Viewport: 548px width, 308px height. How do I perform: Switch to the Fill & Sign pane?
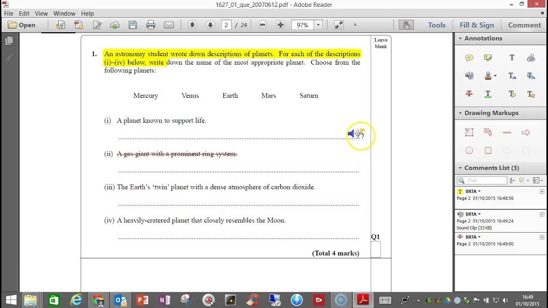pos(477,25)
